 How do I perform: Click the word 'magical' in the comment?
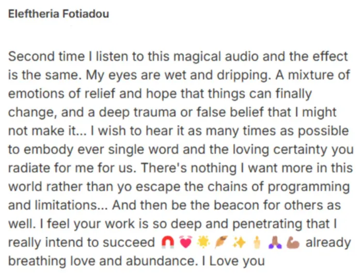pos(197,57)
